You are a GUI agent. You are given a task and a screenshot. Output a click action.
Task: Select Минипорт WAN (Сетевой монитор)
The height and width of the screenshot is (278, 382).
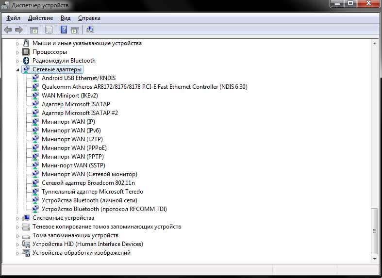click(x=89, y=174)
